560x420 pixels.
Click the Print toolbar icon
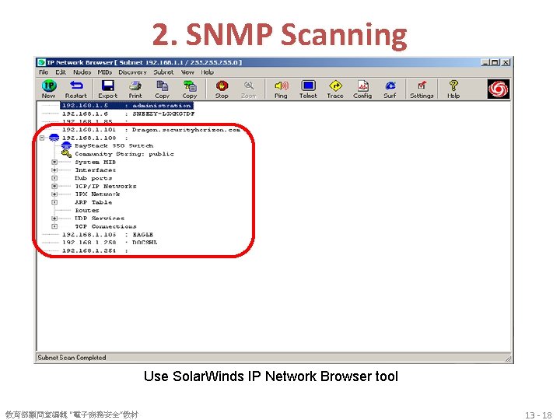135,86
